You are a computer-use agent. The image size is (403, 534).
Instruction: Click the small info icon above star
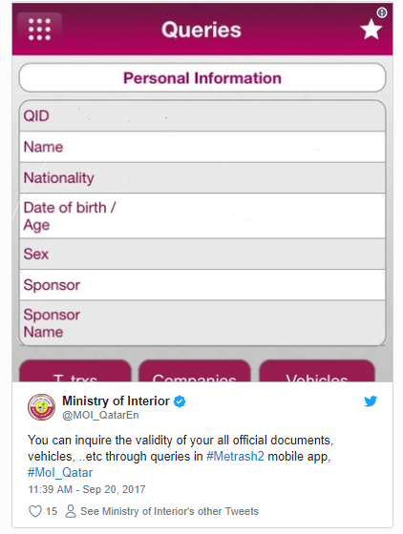382,13
